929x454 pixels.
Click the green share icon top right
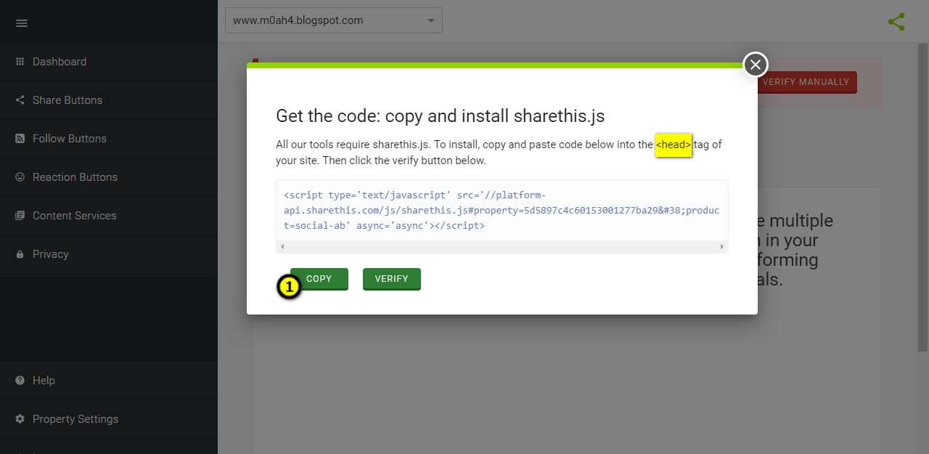pyautogui.click(x=896, y=22)
